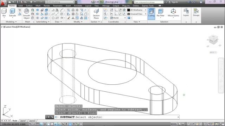
Task: Open the 3D Modeling workspace dropdown
Action: (x=60, y=2)
